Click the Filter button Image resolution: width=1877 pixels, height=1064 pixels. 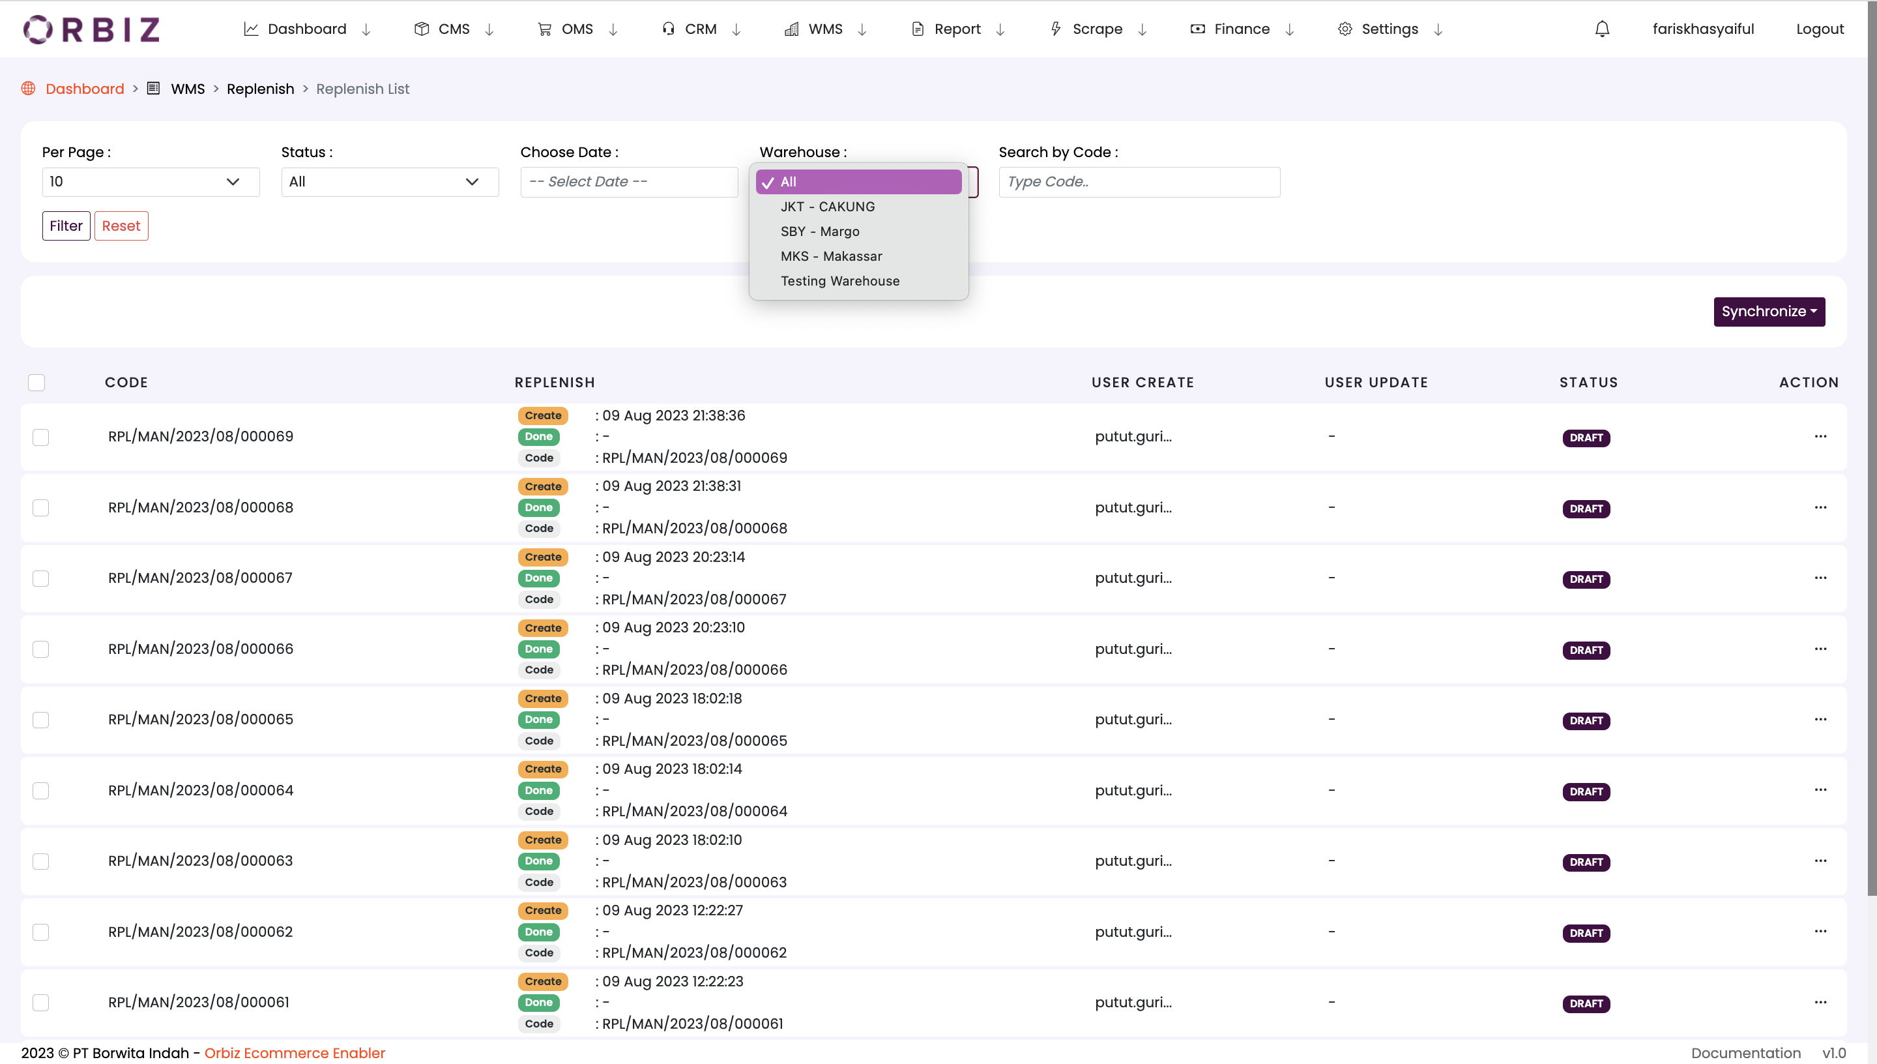[66, 226]
